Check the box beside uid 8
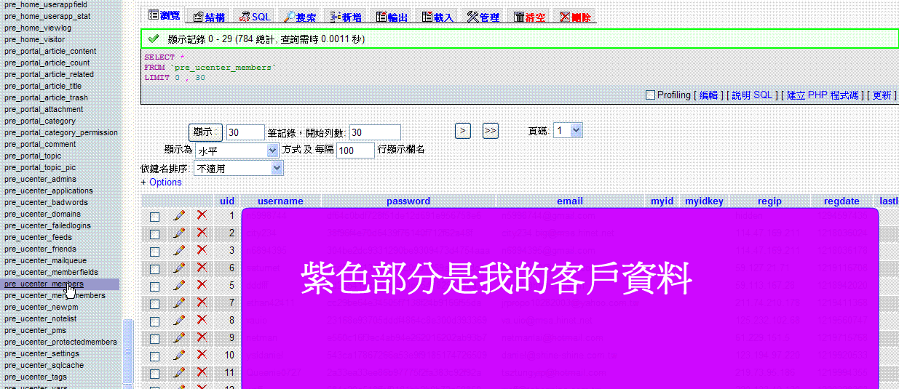Viewport: 899px width, 389px height. (x=154, y=321)
